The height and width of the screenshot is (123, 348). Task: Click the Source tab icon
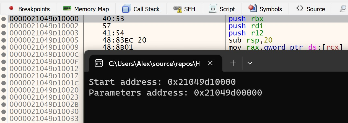(300, 8)
